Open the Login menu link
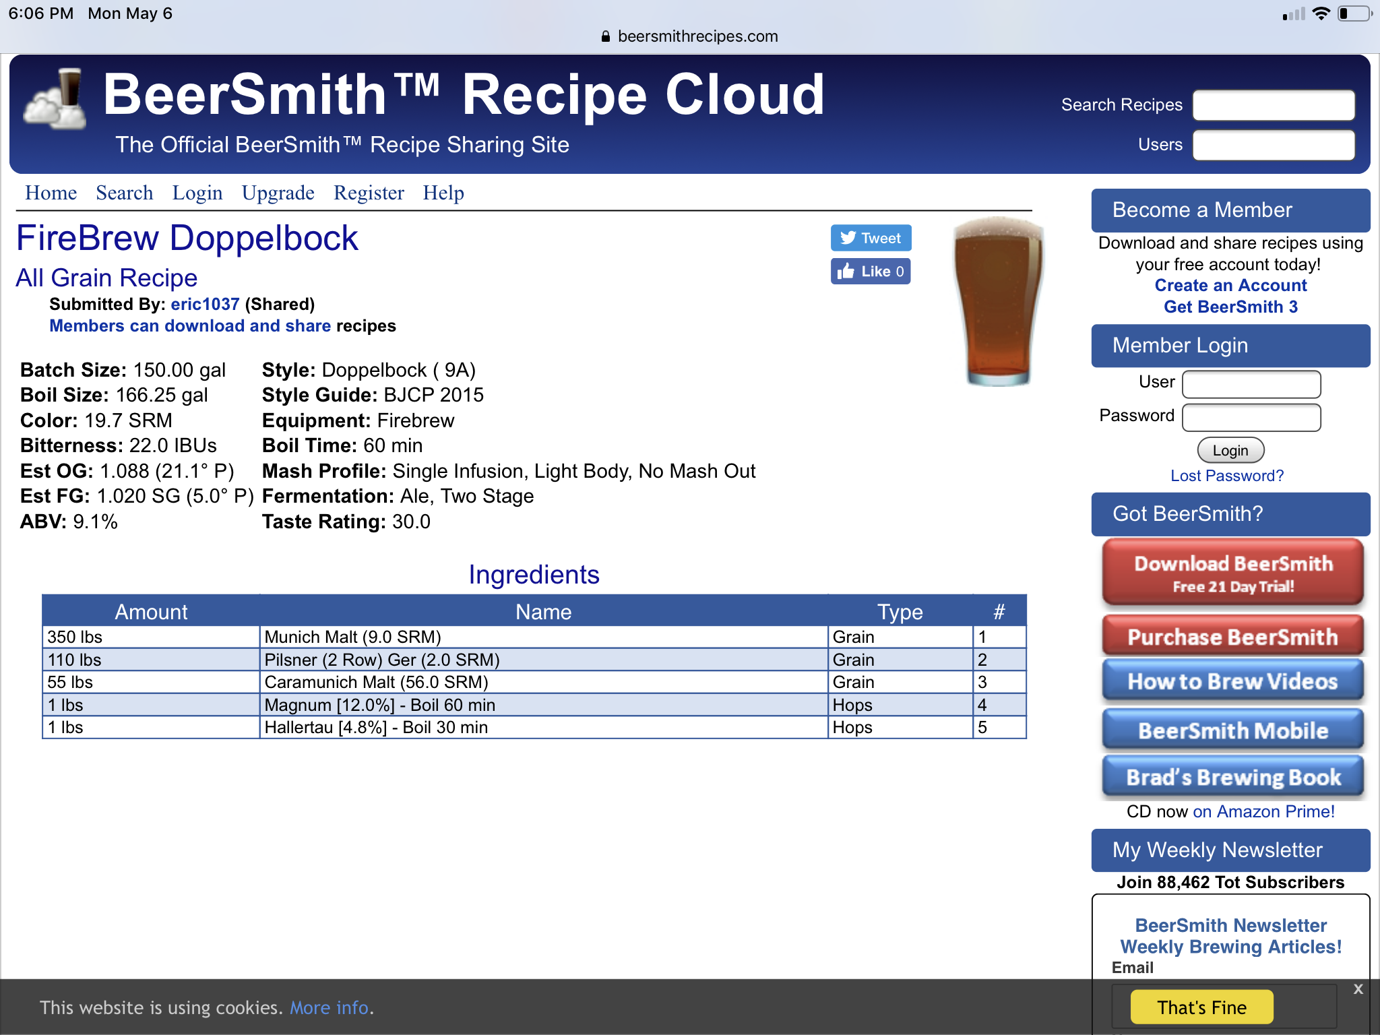The width and height of the screenshot is (1380, 1035). 197,193
